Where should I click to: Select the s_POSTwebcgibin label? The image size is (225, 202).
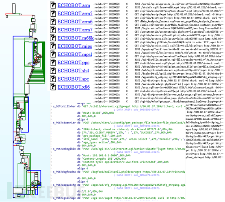tap(64, 149)
